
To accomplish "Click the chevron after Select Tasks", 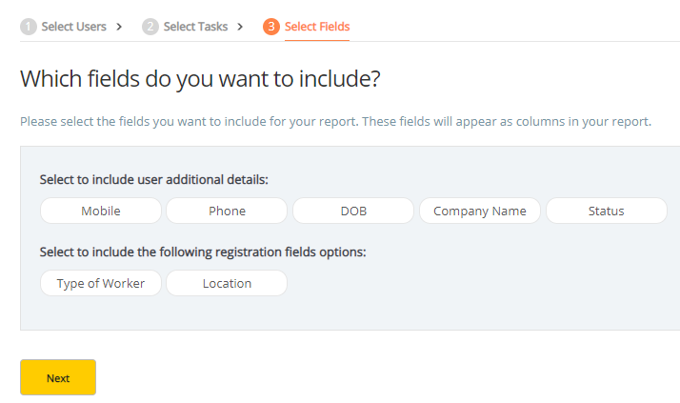I will point(240,27).
